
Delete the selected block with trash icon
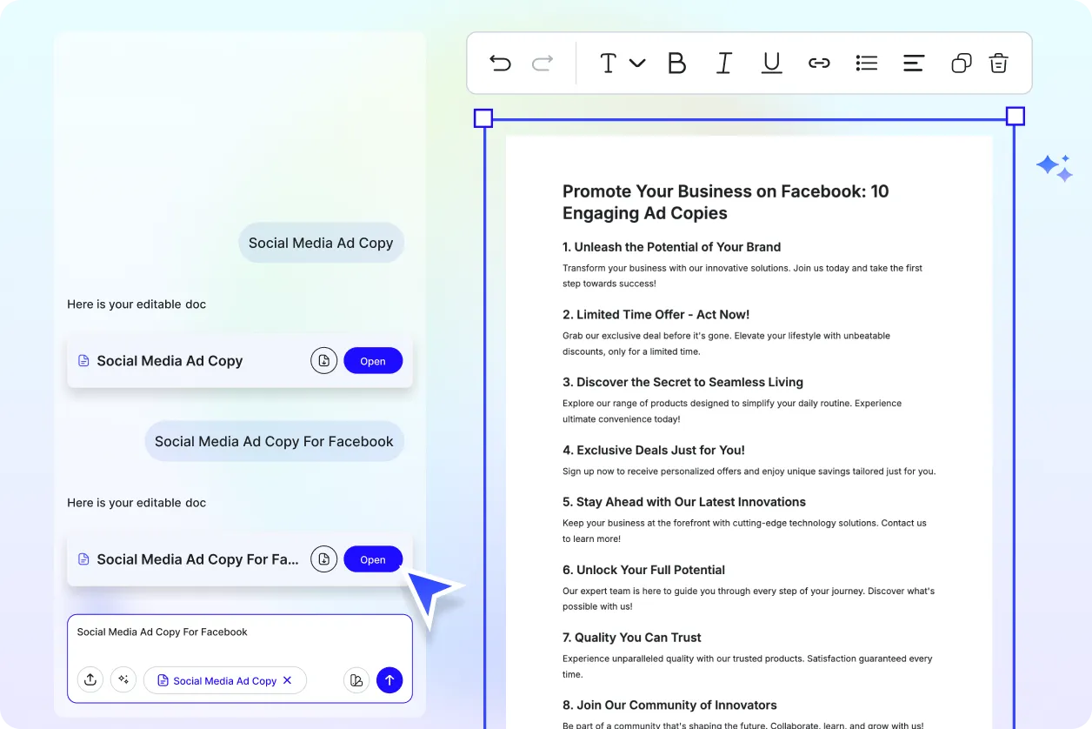(x=998, y=63)
